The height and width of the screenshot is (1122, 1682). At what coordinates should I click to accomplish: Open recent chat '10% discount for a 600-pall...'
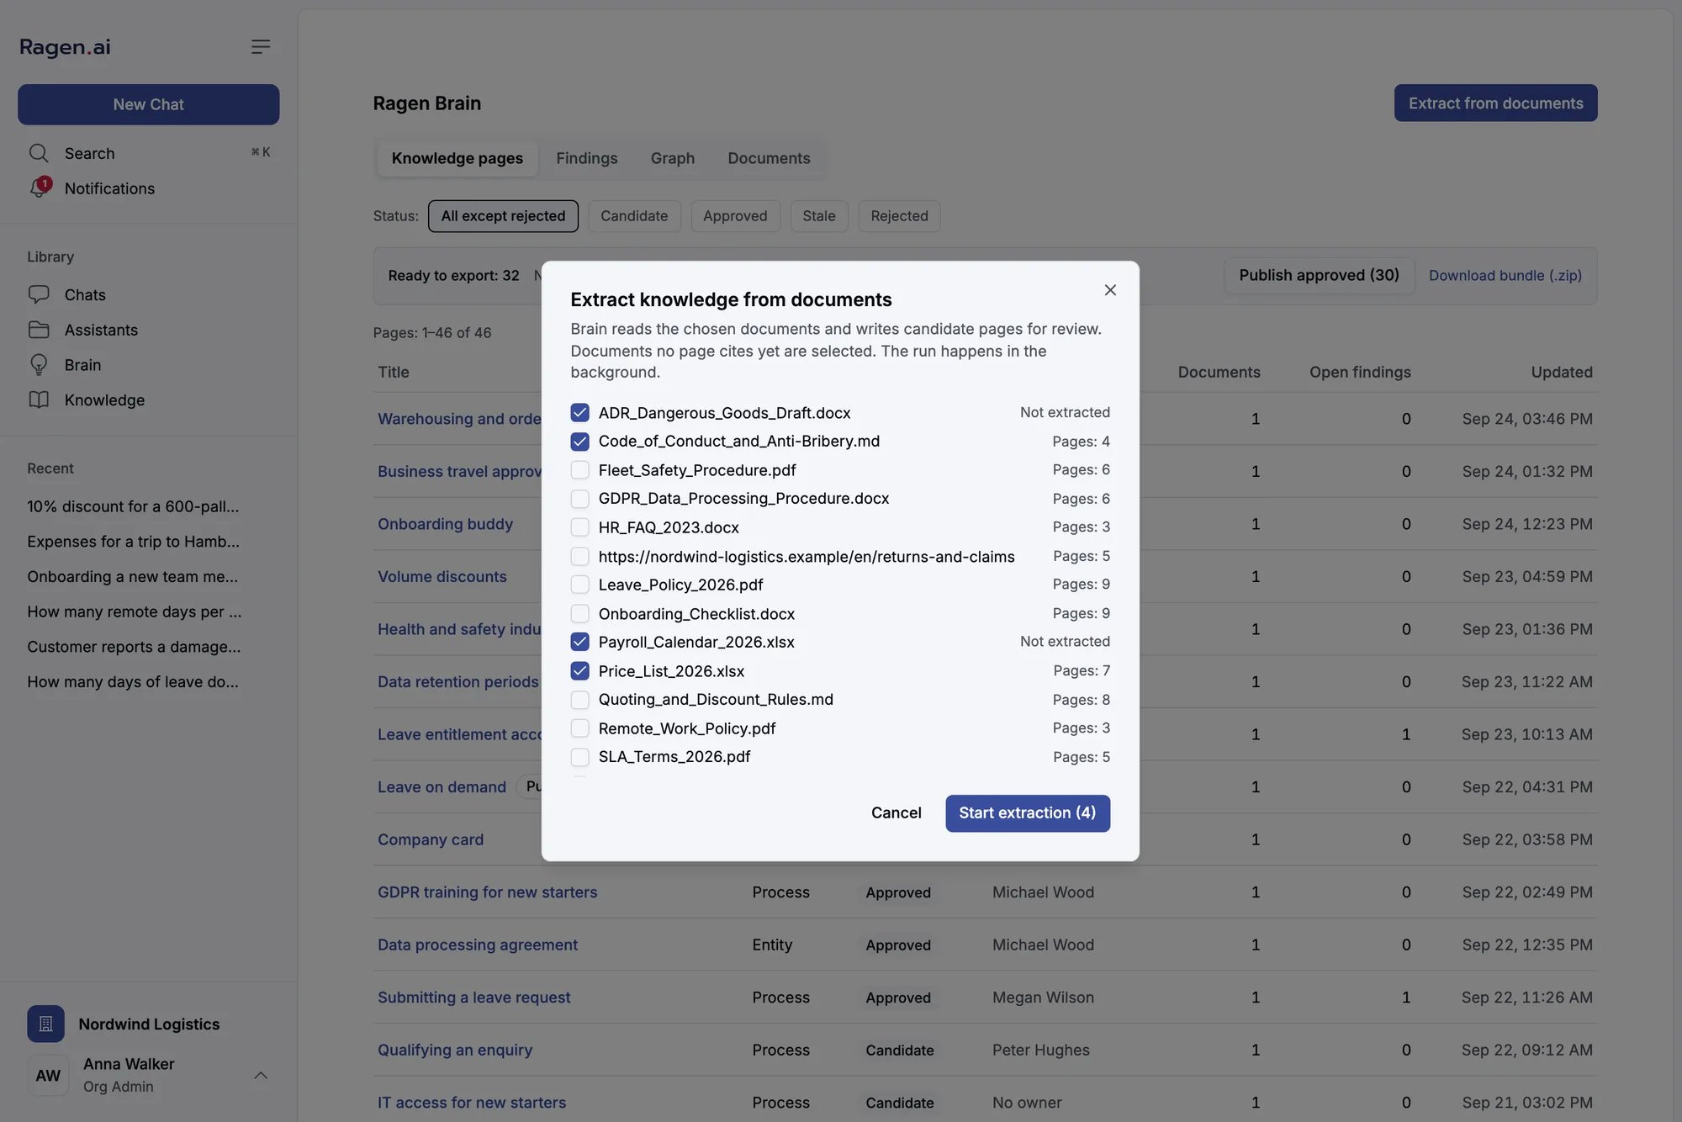click(x=133, y=506)
